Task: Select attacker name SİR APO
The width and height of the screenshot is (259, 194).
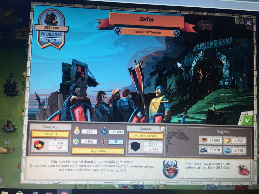Action: [51, 134]
